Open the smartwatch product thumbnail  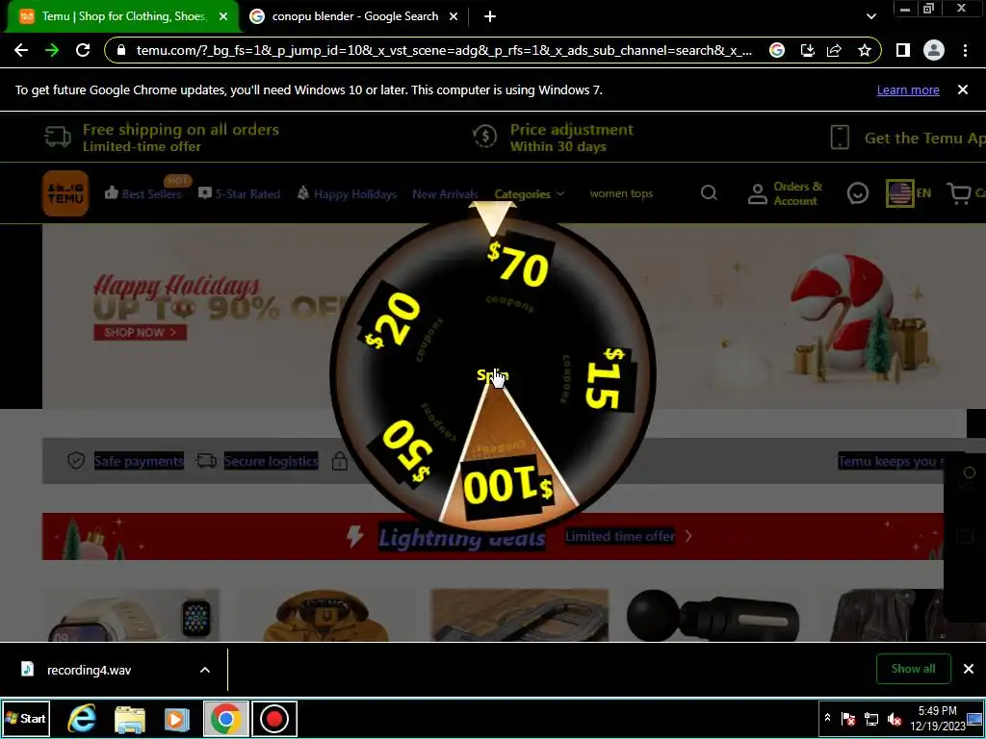pyautogui.click(x=131, y=615)
